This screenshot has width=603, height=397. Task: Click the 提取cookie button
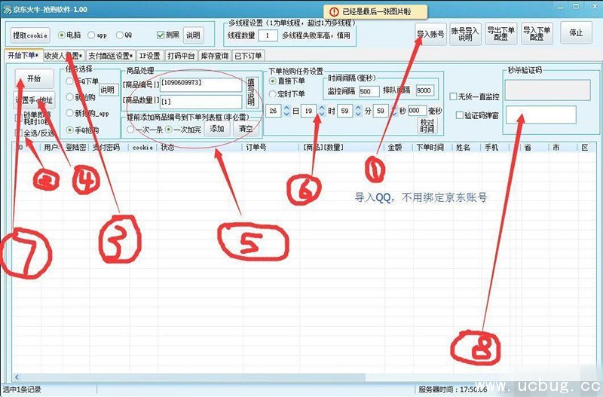point(32,35)
